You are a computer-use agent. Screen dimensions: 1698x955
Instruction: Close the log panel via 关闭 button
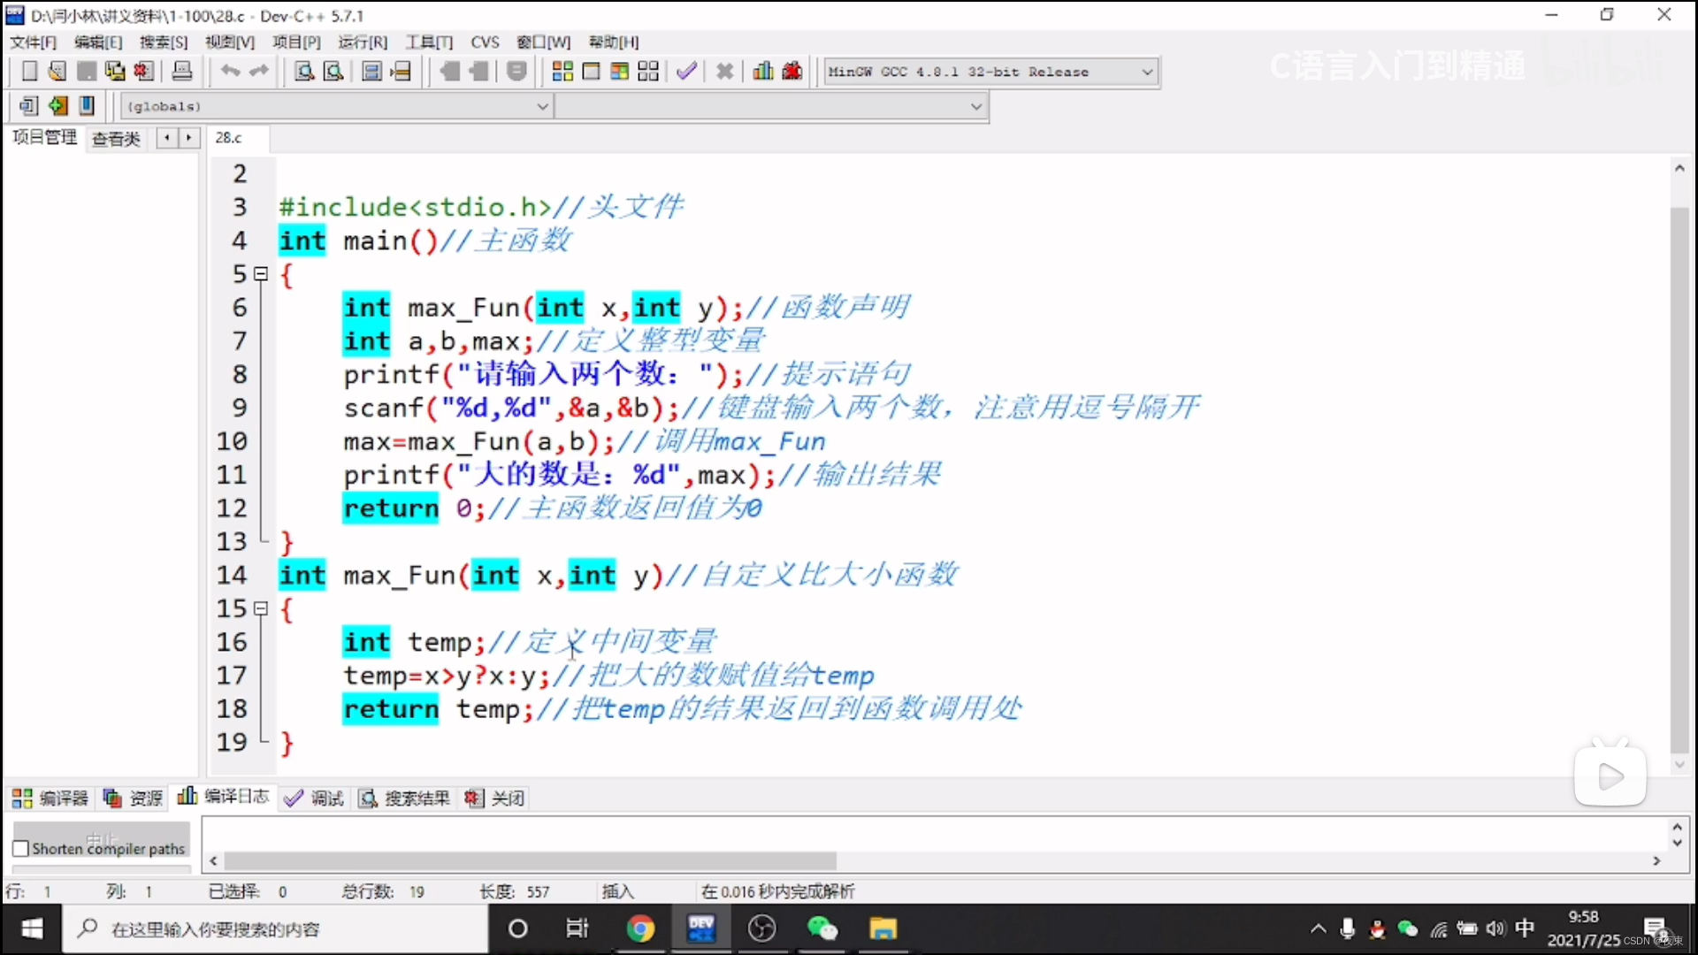pos(506,797)
